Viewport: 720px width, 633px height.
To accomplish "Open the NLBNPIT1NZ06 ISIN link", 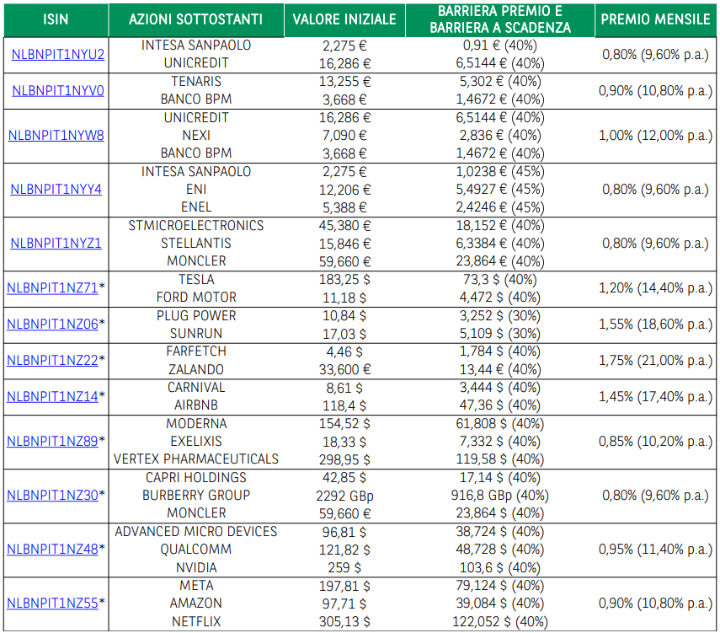I will point(52,324).
